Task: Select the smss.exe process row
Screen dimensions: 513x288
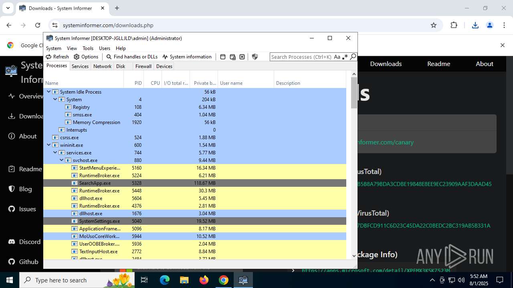Action: tap(195, 115)
